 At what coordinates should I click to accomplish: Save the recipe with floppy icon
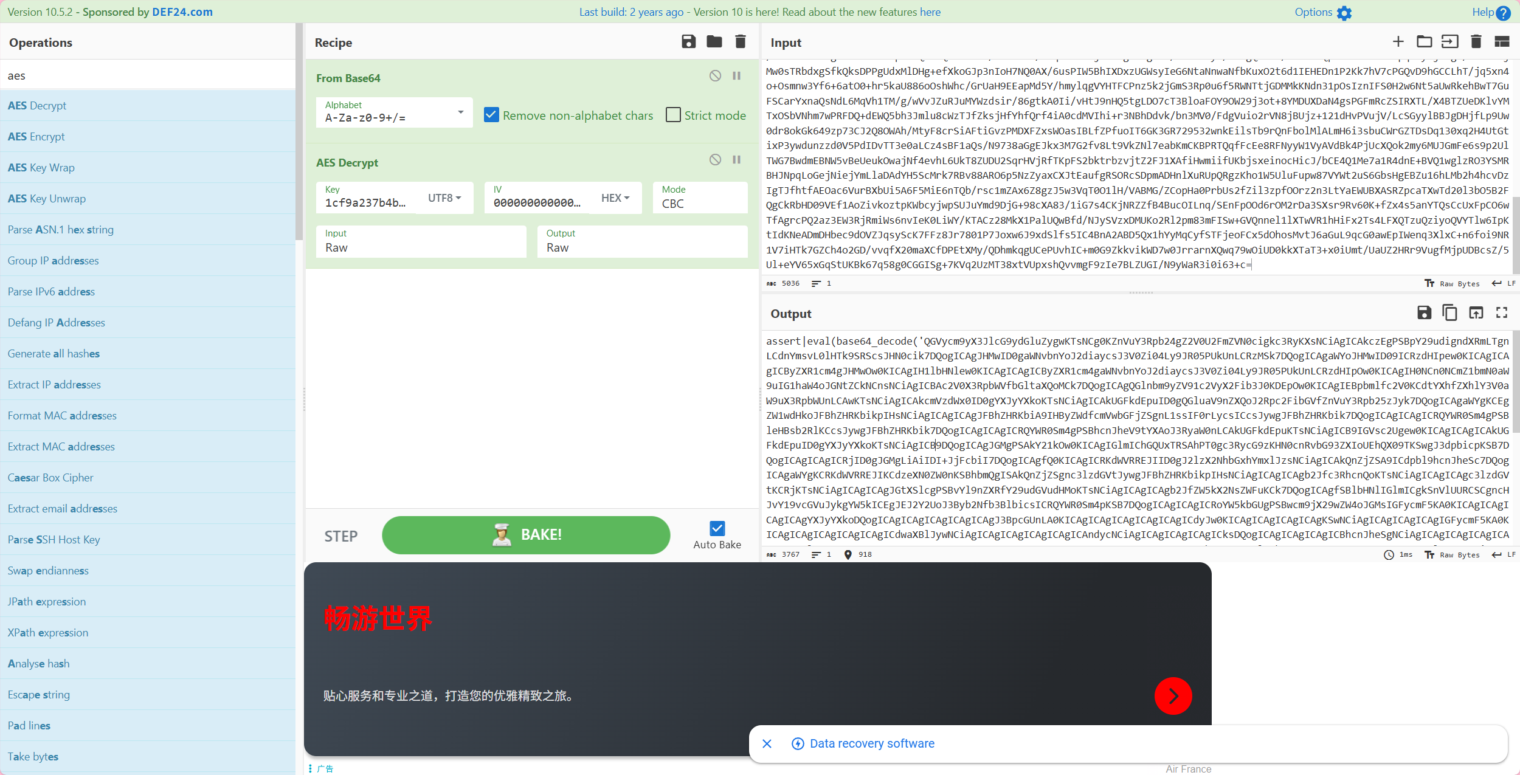coord(688,42)
